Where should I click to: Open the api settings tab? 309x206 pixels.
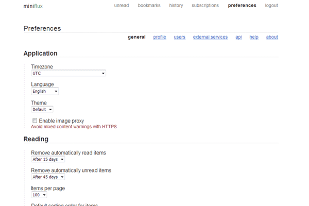(x=238, y=37)
